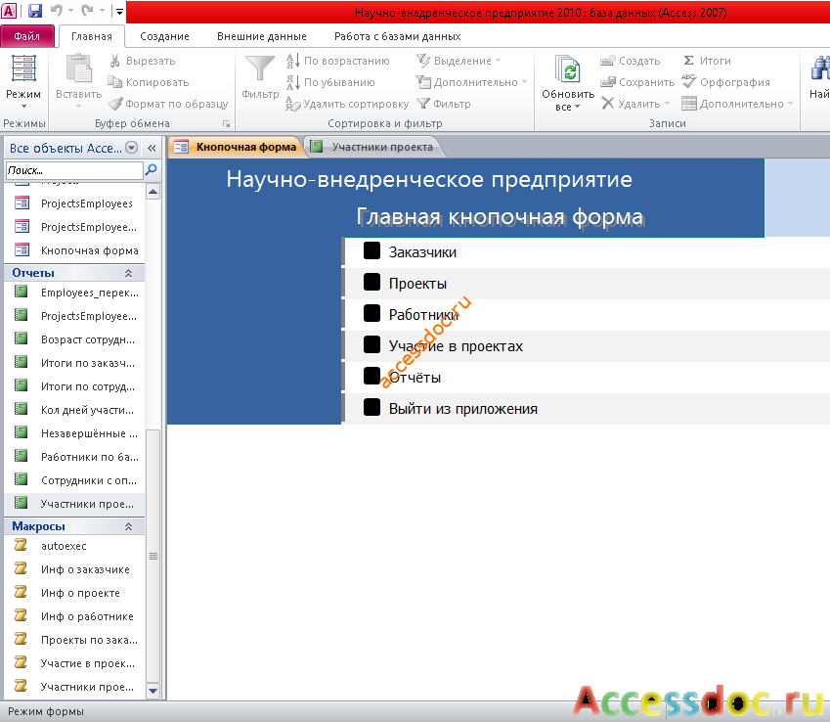Viewport: 830px width, 722px height.
Task: Click the Копировать button
Action: click(x=149, y=82)
